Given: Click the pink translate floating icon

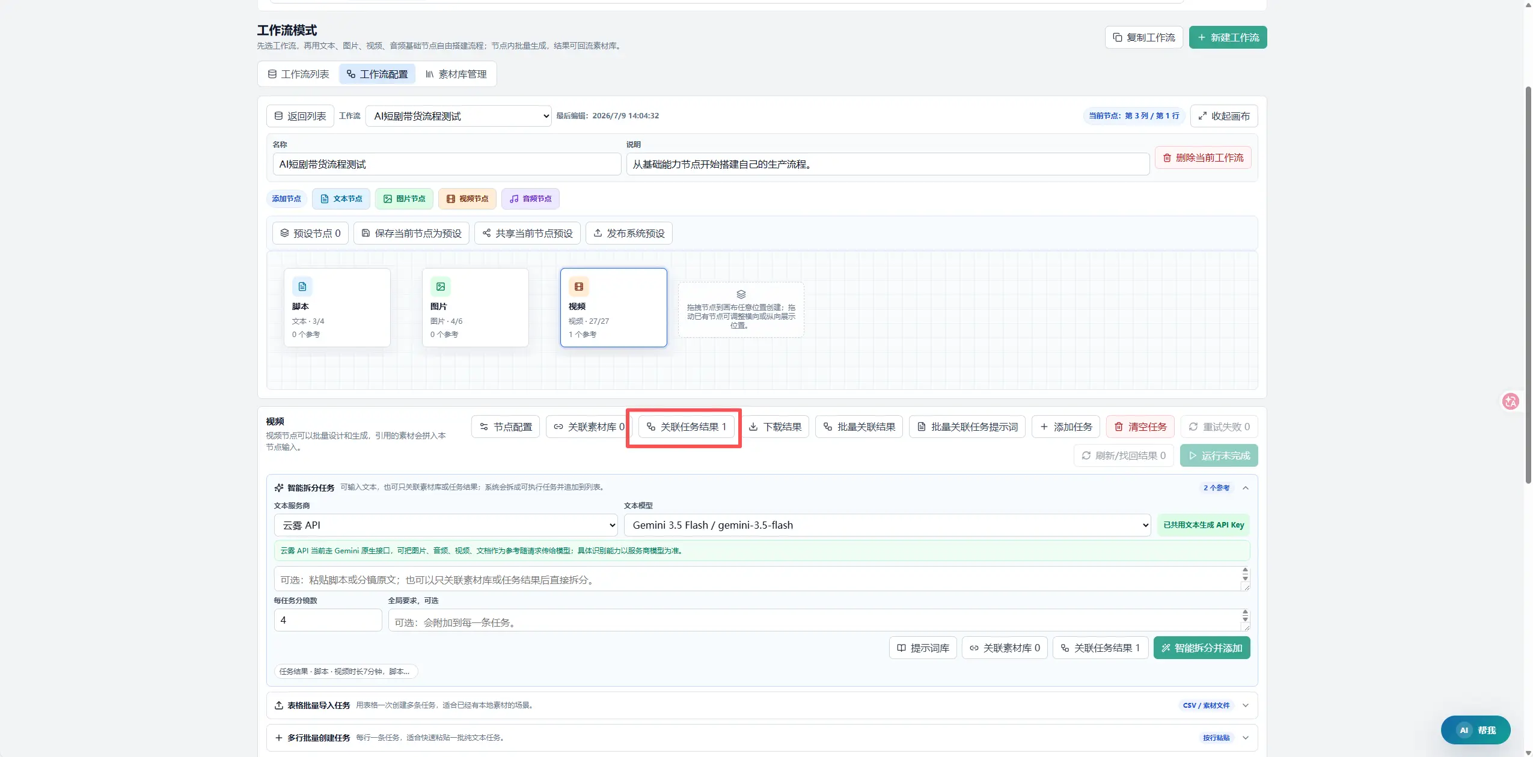Looking at the screenshot, I should (1511, 401).
